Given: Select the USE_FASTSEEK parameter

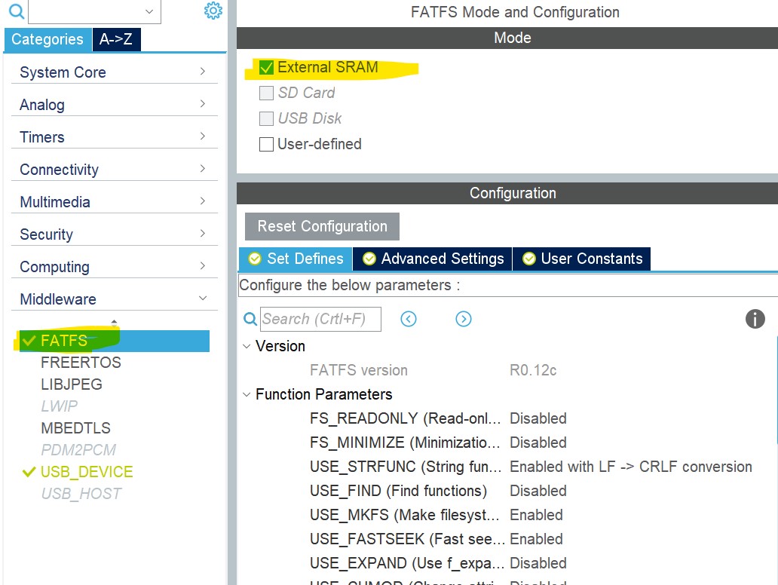Looking at the screenshot, I should point(407,539).
